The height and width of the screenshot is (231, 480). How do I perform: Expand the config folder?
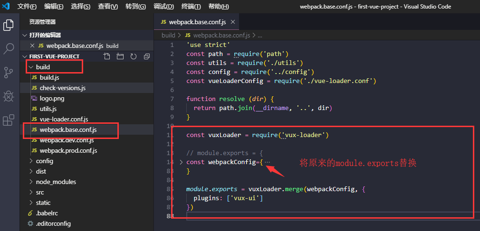click(x=44, y=161)
